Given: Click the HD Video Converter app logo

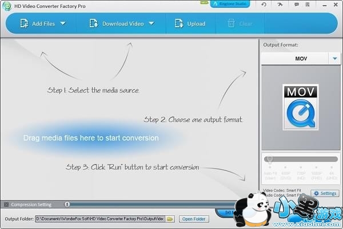Looking at the screenshot, I should click(x=7, y=6).
